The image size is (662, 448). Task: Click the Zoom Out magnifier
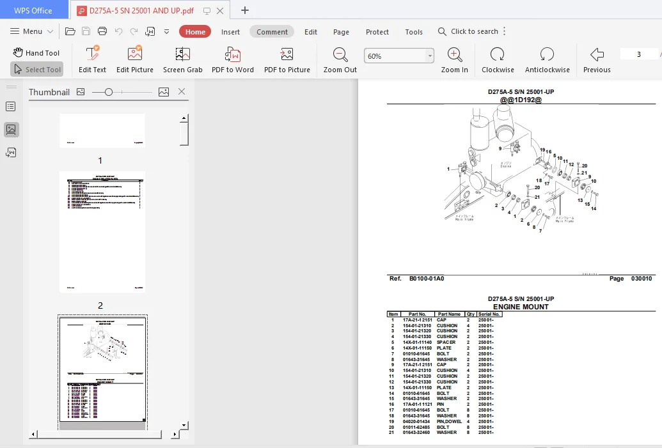point(340,60)
